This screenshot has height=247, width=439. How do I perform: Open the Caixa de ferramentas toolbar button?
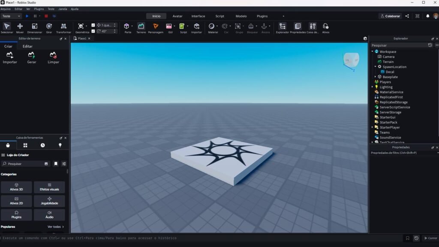pos(313,28)
